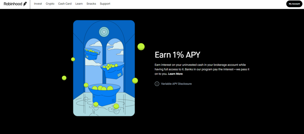Screen dimensions: 304x134
Task: Click the info circle icon beside disclosure
Action: coord(157,84)
